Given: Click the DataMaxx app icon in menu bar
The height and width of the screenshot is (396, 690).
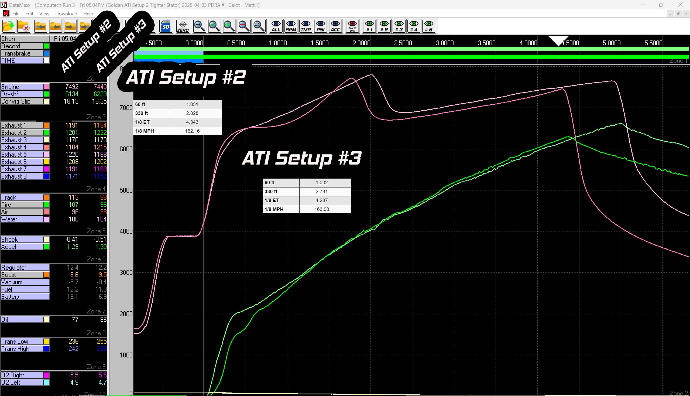Looking at the screenshot, I should pyautogui.click(x=6, y=13).
